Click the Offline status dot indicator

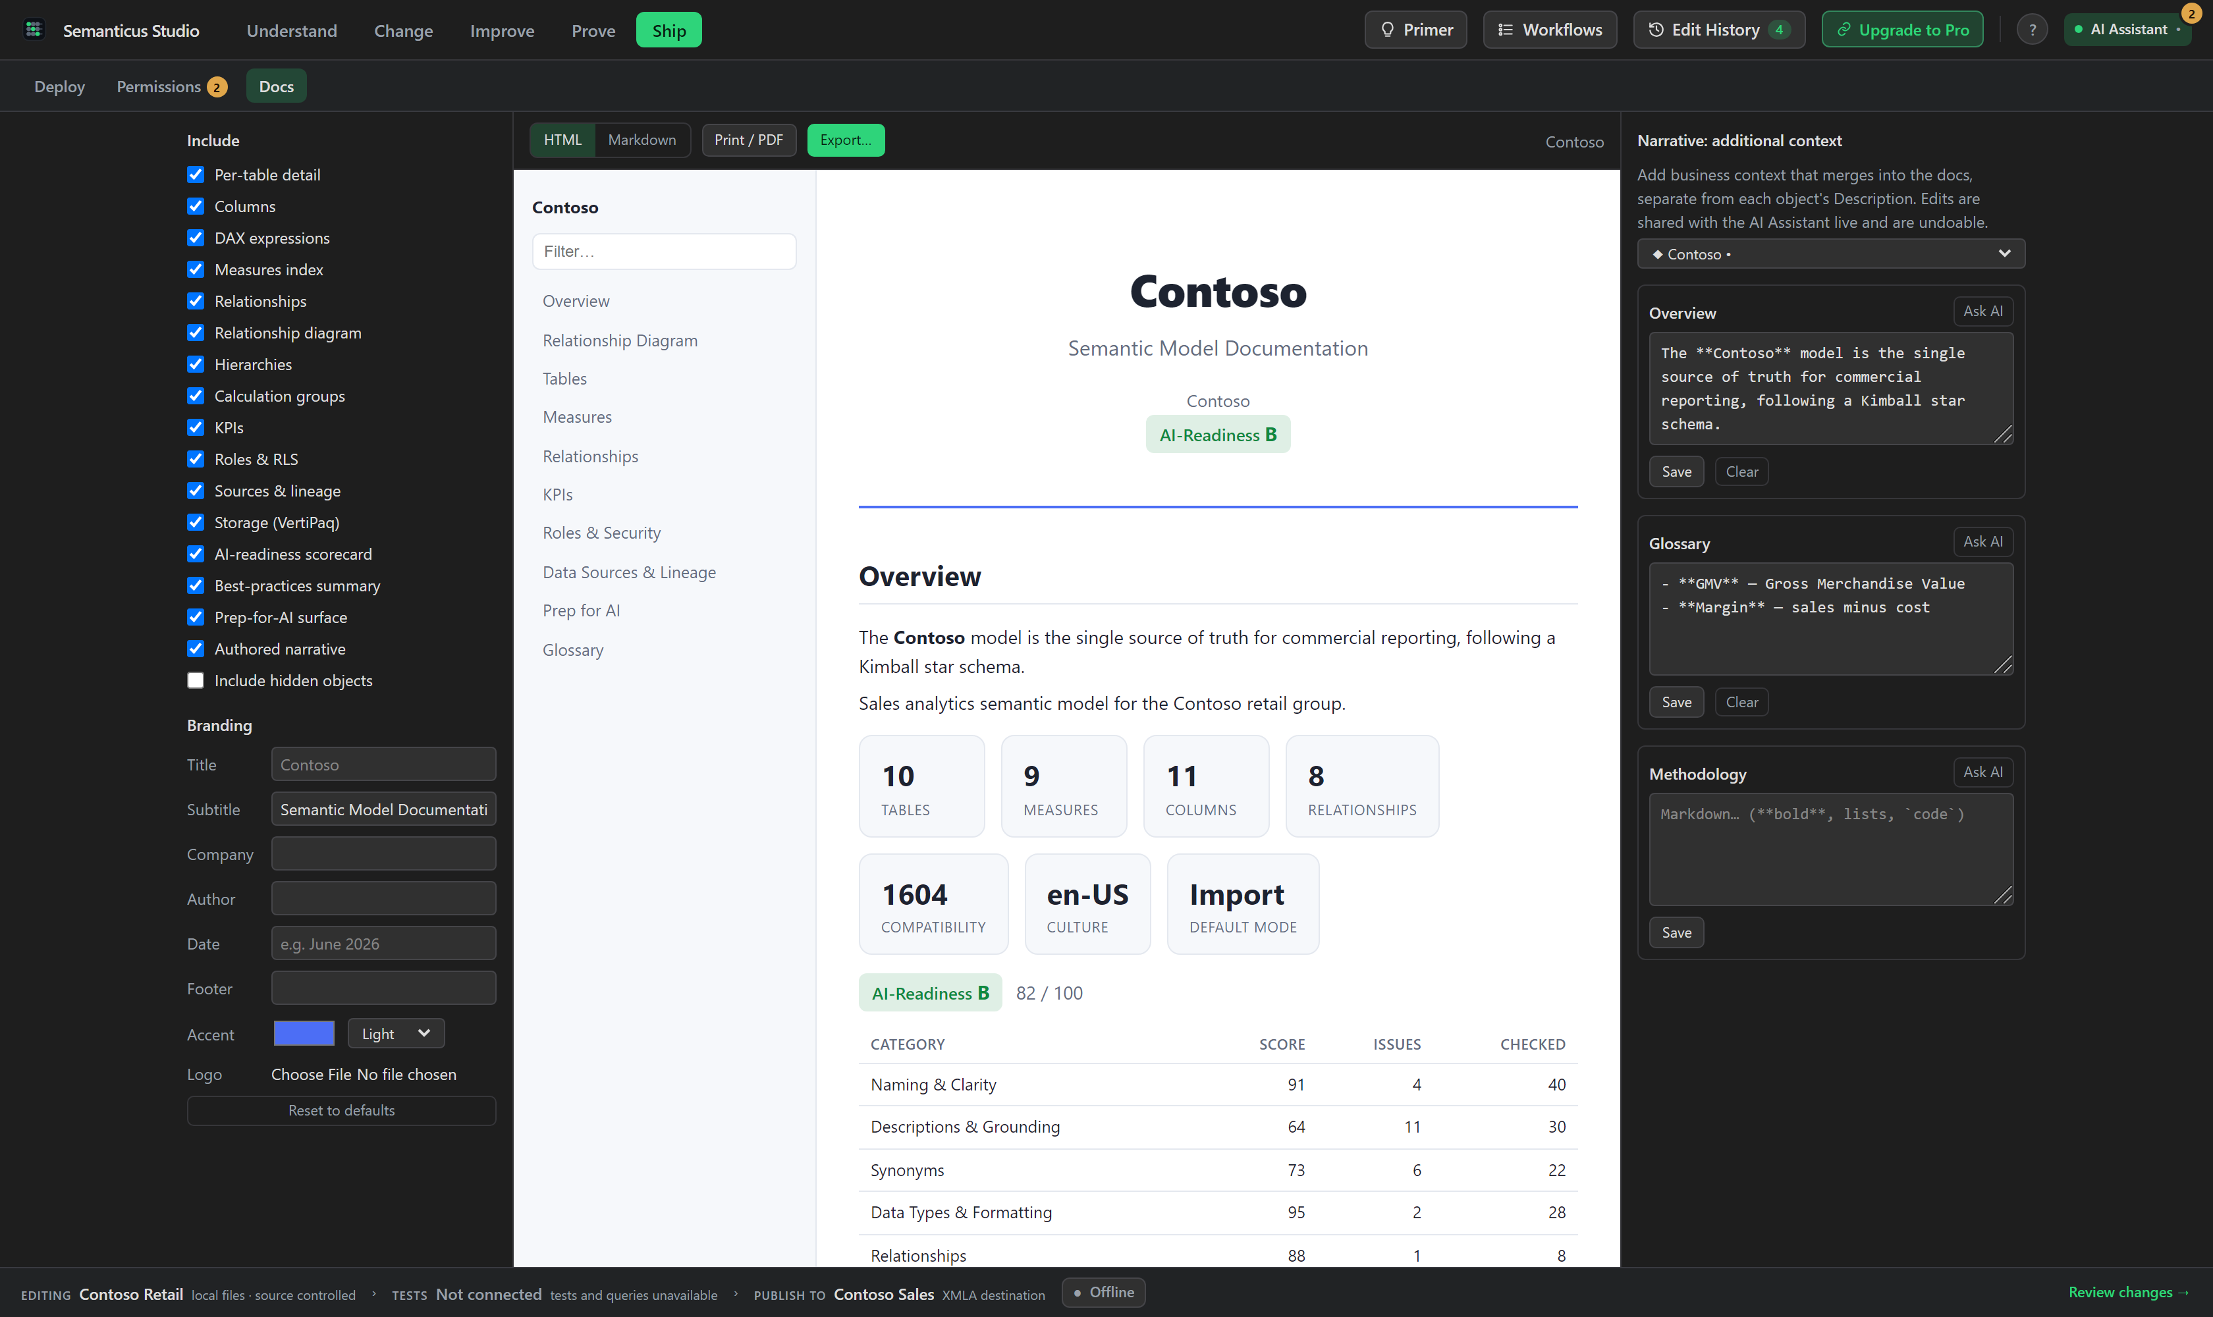[x=1077, y=1293]
